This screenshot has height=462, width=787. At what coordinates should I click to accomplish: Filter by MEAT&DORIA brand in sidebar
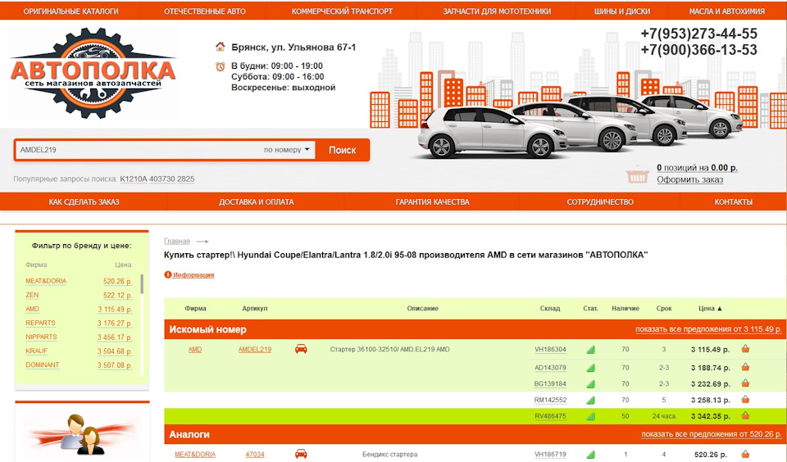[x=46, y=281]
